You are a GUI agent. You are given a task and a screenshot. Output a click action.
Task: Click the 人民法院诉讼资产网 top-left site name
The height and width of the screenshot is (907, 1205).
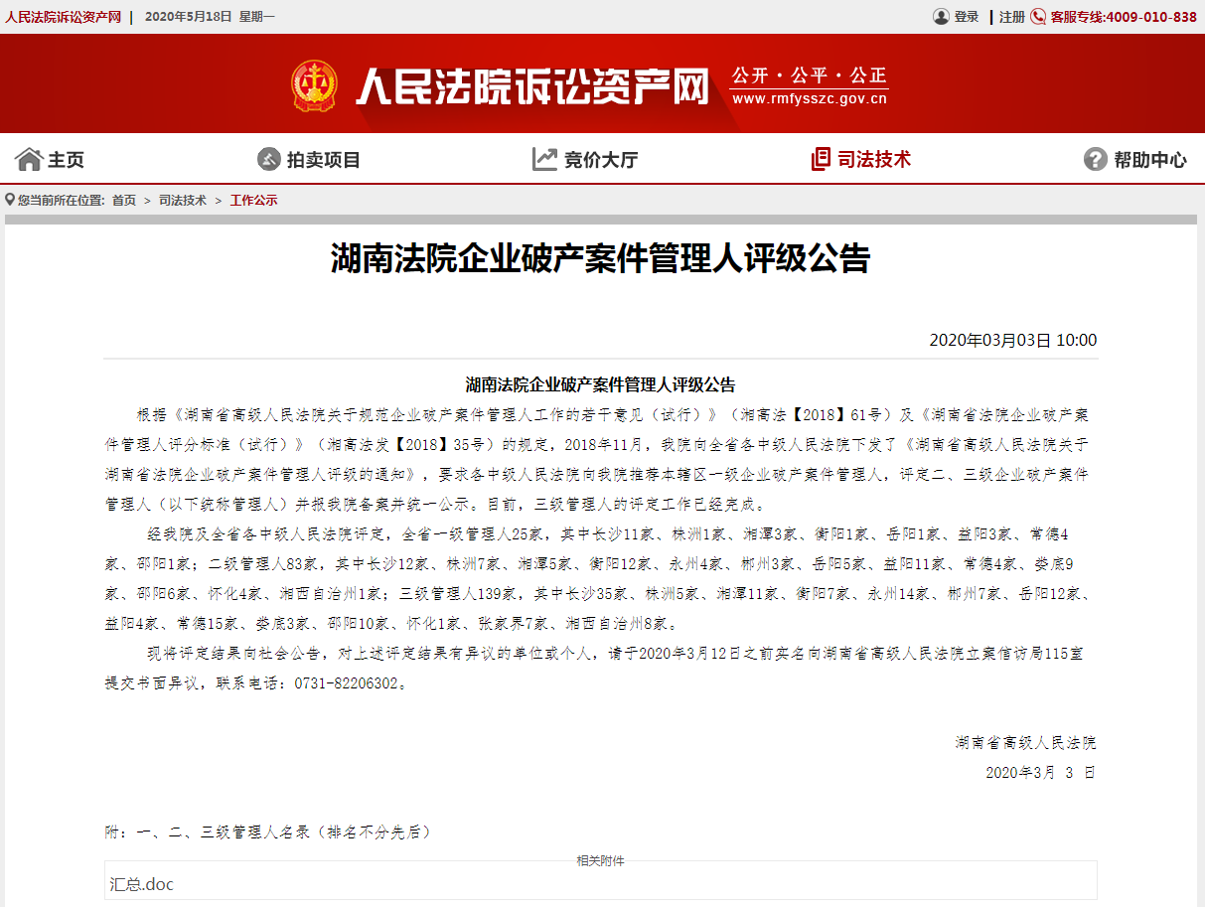tap(63, 17)
